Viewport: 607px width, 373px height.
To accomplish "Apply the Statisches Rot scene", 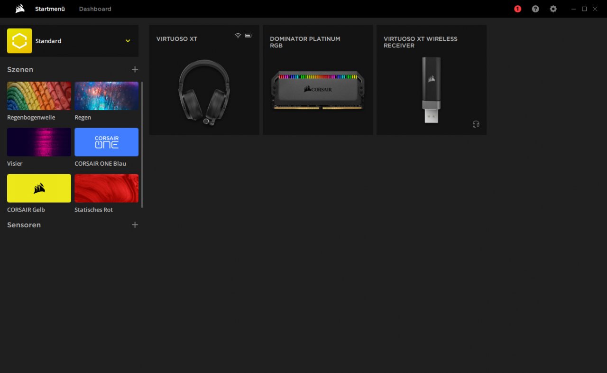I will pyautogui.click(x=106, y=188).
